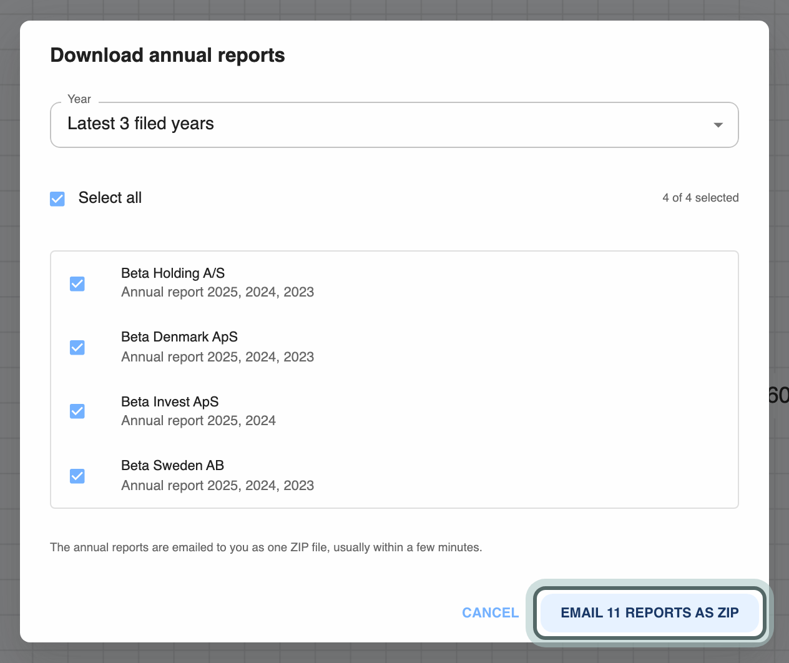
Task: Click annual report years under Beta Holding A/S
Action: pyautogui.click(x=217, y=292)
